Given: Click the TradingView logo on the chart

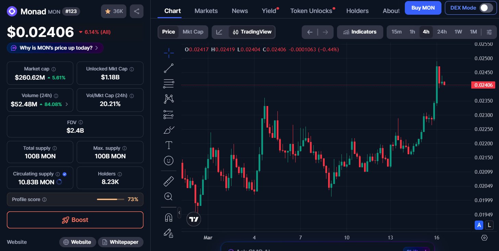Looking at the screenshot, I should pyautogui.click(x=194, y=219).
